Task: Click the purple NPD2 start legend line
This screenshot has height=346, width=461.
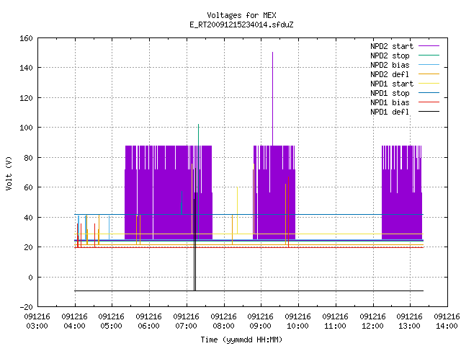Action: coord(429,46)
